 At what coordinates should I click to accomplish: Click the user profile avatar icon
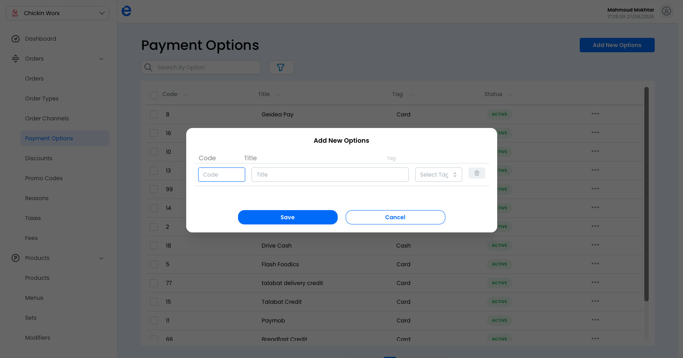tap(666, 11)
